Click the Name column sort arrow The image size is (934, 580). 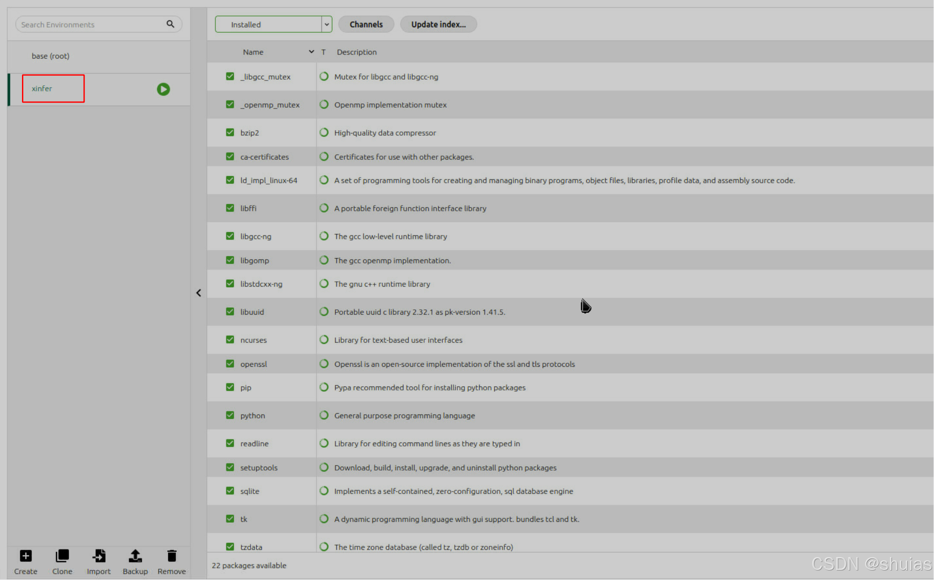pyautogui.click(x=311, y=52)
